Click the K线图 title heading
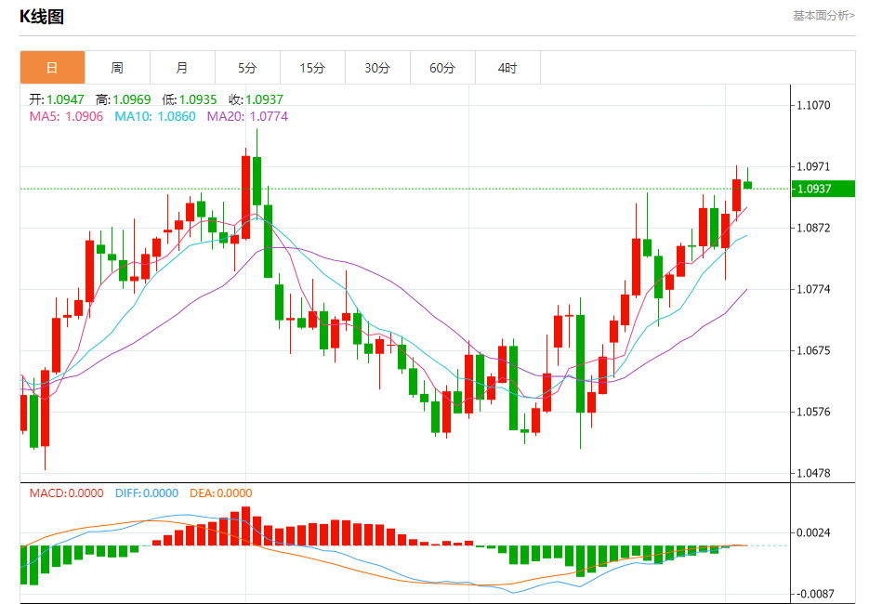 point(42,17)
